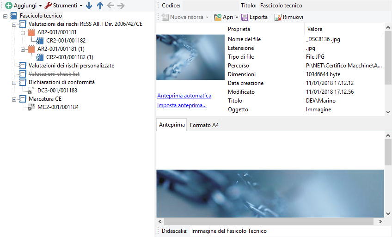
Task: Collapse the Fascicolo tecnico root node
Action: point(6,16)
